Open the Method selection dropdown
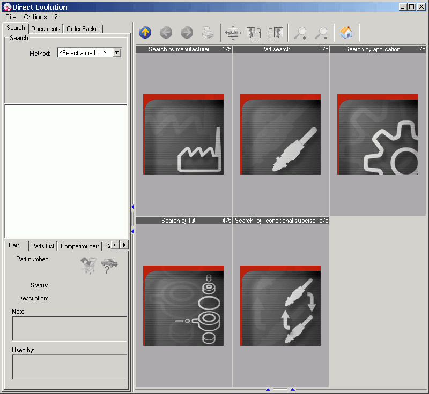The image size is (429, 394). [117, 53]
